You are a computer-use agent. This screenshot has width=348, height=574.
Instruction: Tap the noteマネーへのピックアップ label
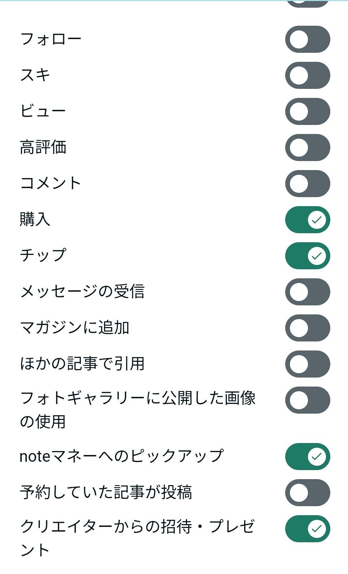121,456
